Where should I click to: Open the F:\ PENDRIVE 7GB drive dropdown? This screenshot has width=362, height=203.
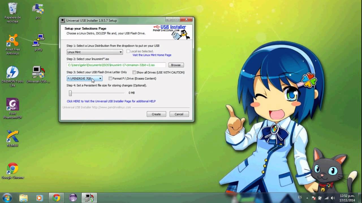tap(85, 78)
